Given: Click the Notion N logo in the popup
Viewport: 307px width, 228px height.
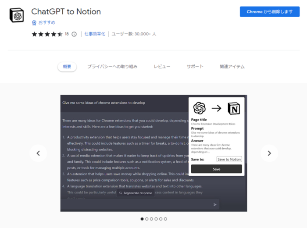Looking at the screenshot, I should tap(234, 108).
